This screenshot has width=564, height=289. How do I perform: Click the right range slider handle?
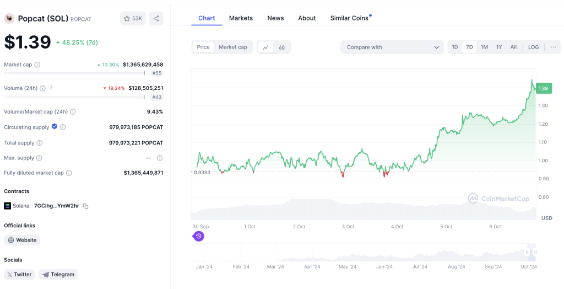535,252
